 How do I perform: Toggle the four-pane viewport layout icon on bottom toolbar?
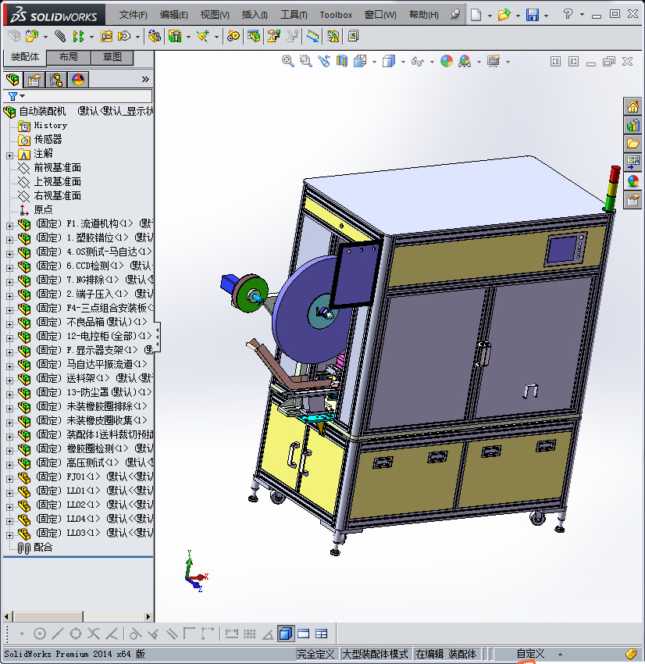pos(322,634)
